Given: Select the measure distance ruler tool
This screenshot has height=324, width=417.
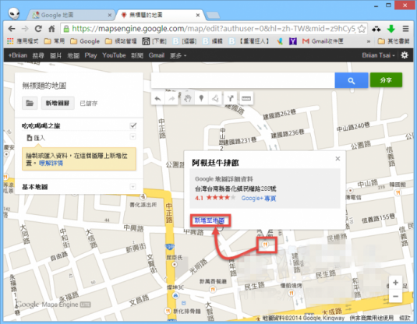Looking at the screenshot, I should (246, 99).
